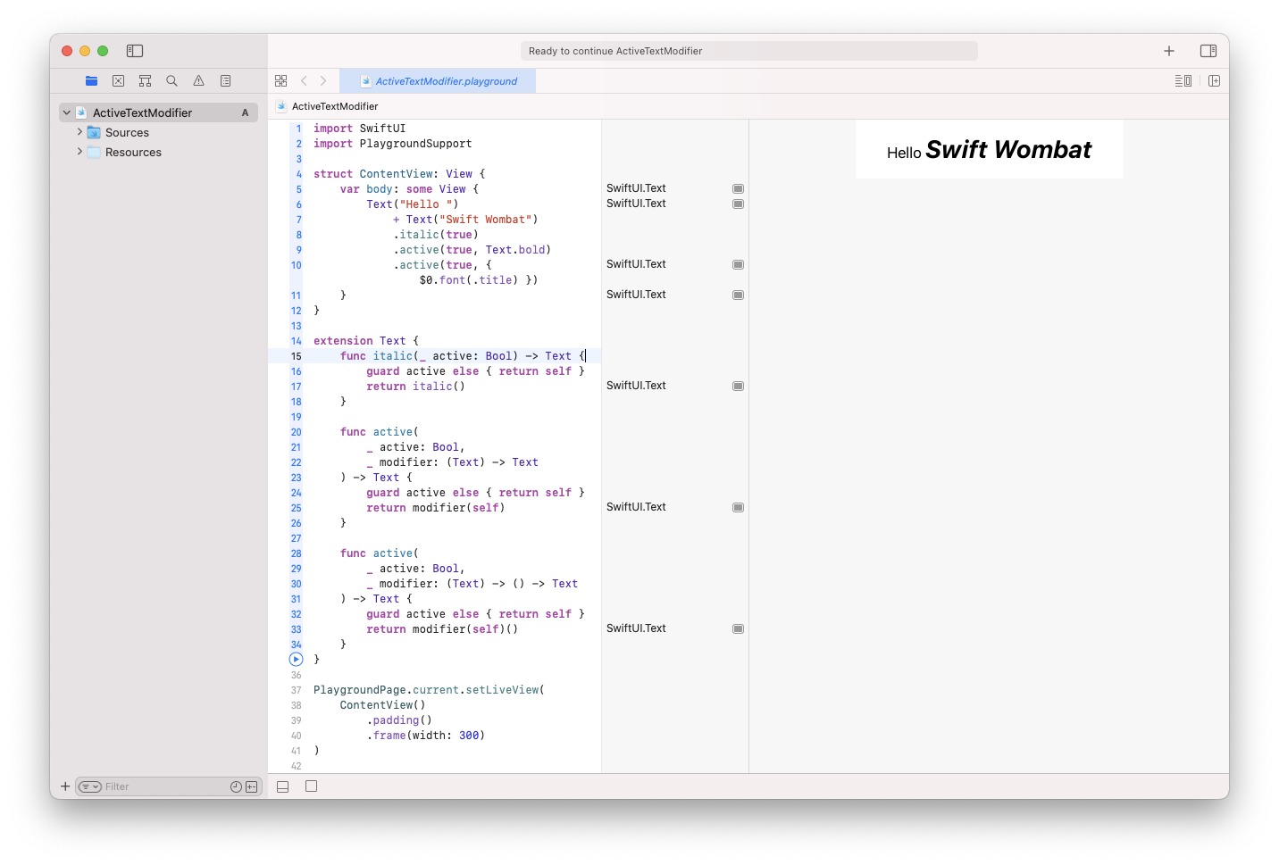Open the Issue navigator warning icon
Viewport: 1279px width, 865px height.
[x=198, y=80]
